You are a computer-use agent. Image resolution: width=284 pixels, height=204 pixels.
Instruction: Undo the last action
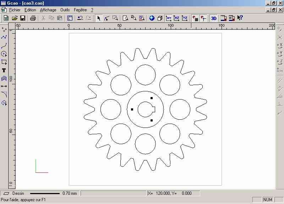click(x=80, y=18)
